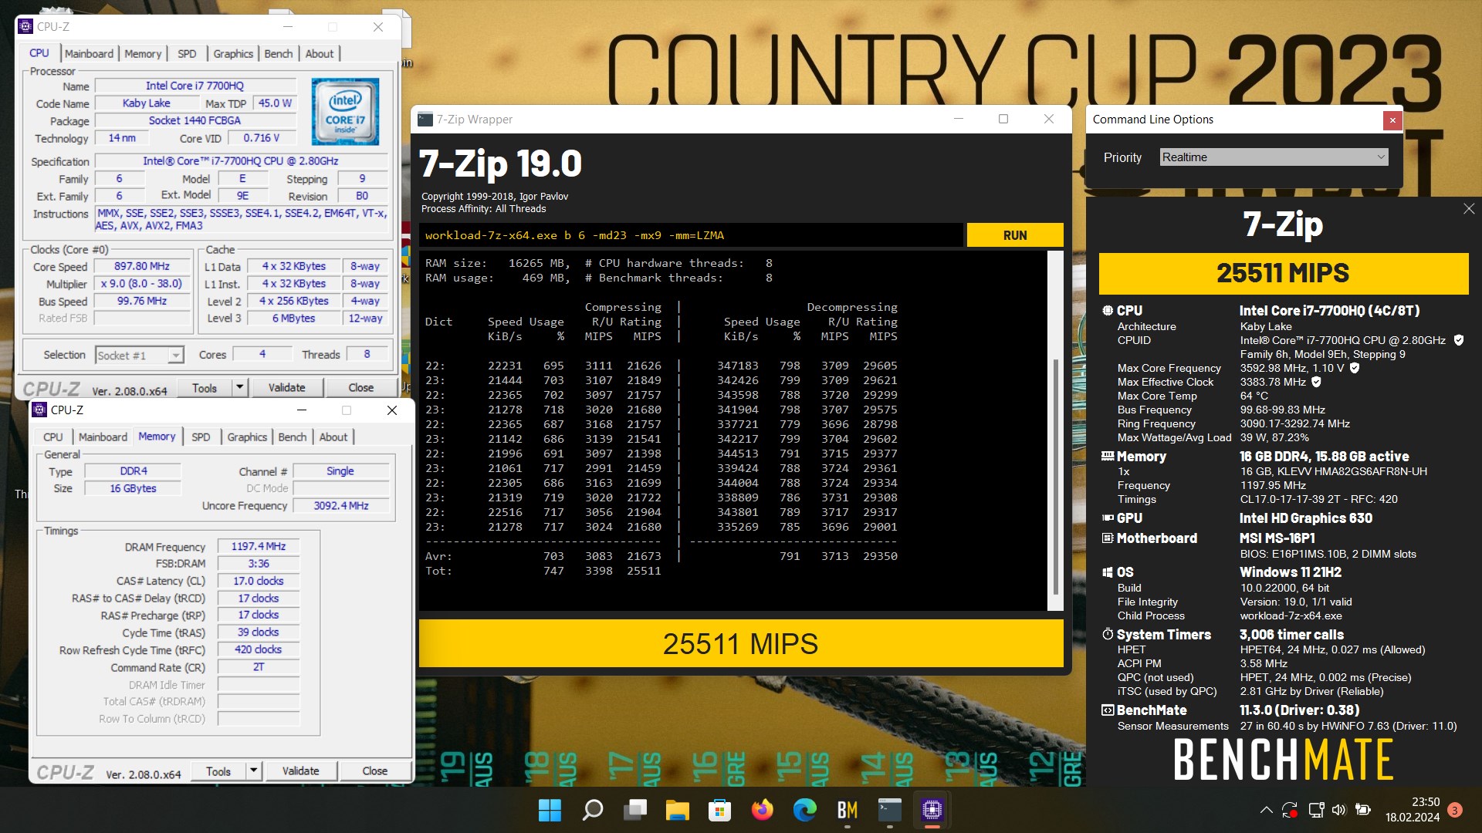The height and width of the screenshot is (833, 1482).
Task: Click Tools button in CPU-Z processor window
Action: point(205,387)
